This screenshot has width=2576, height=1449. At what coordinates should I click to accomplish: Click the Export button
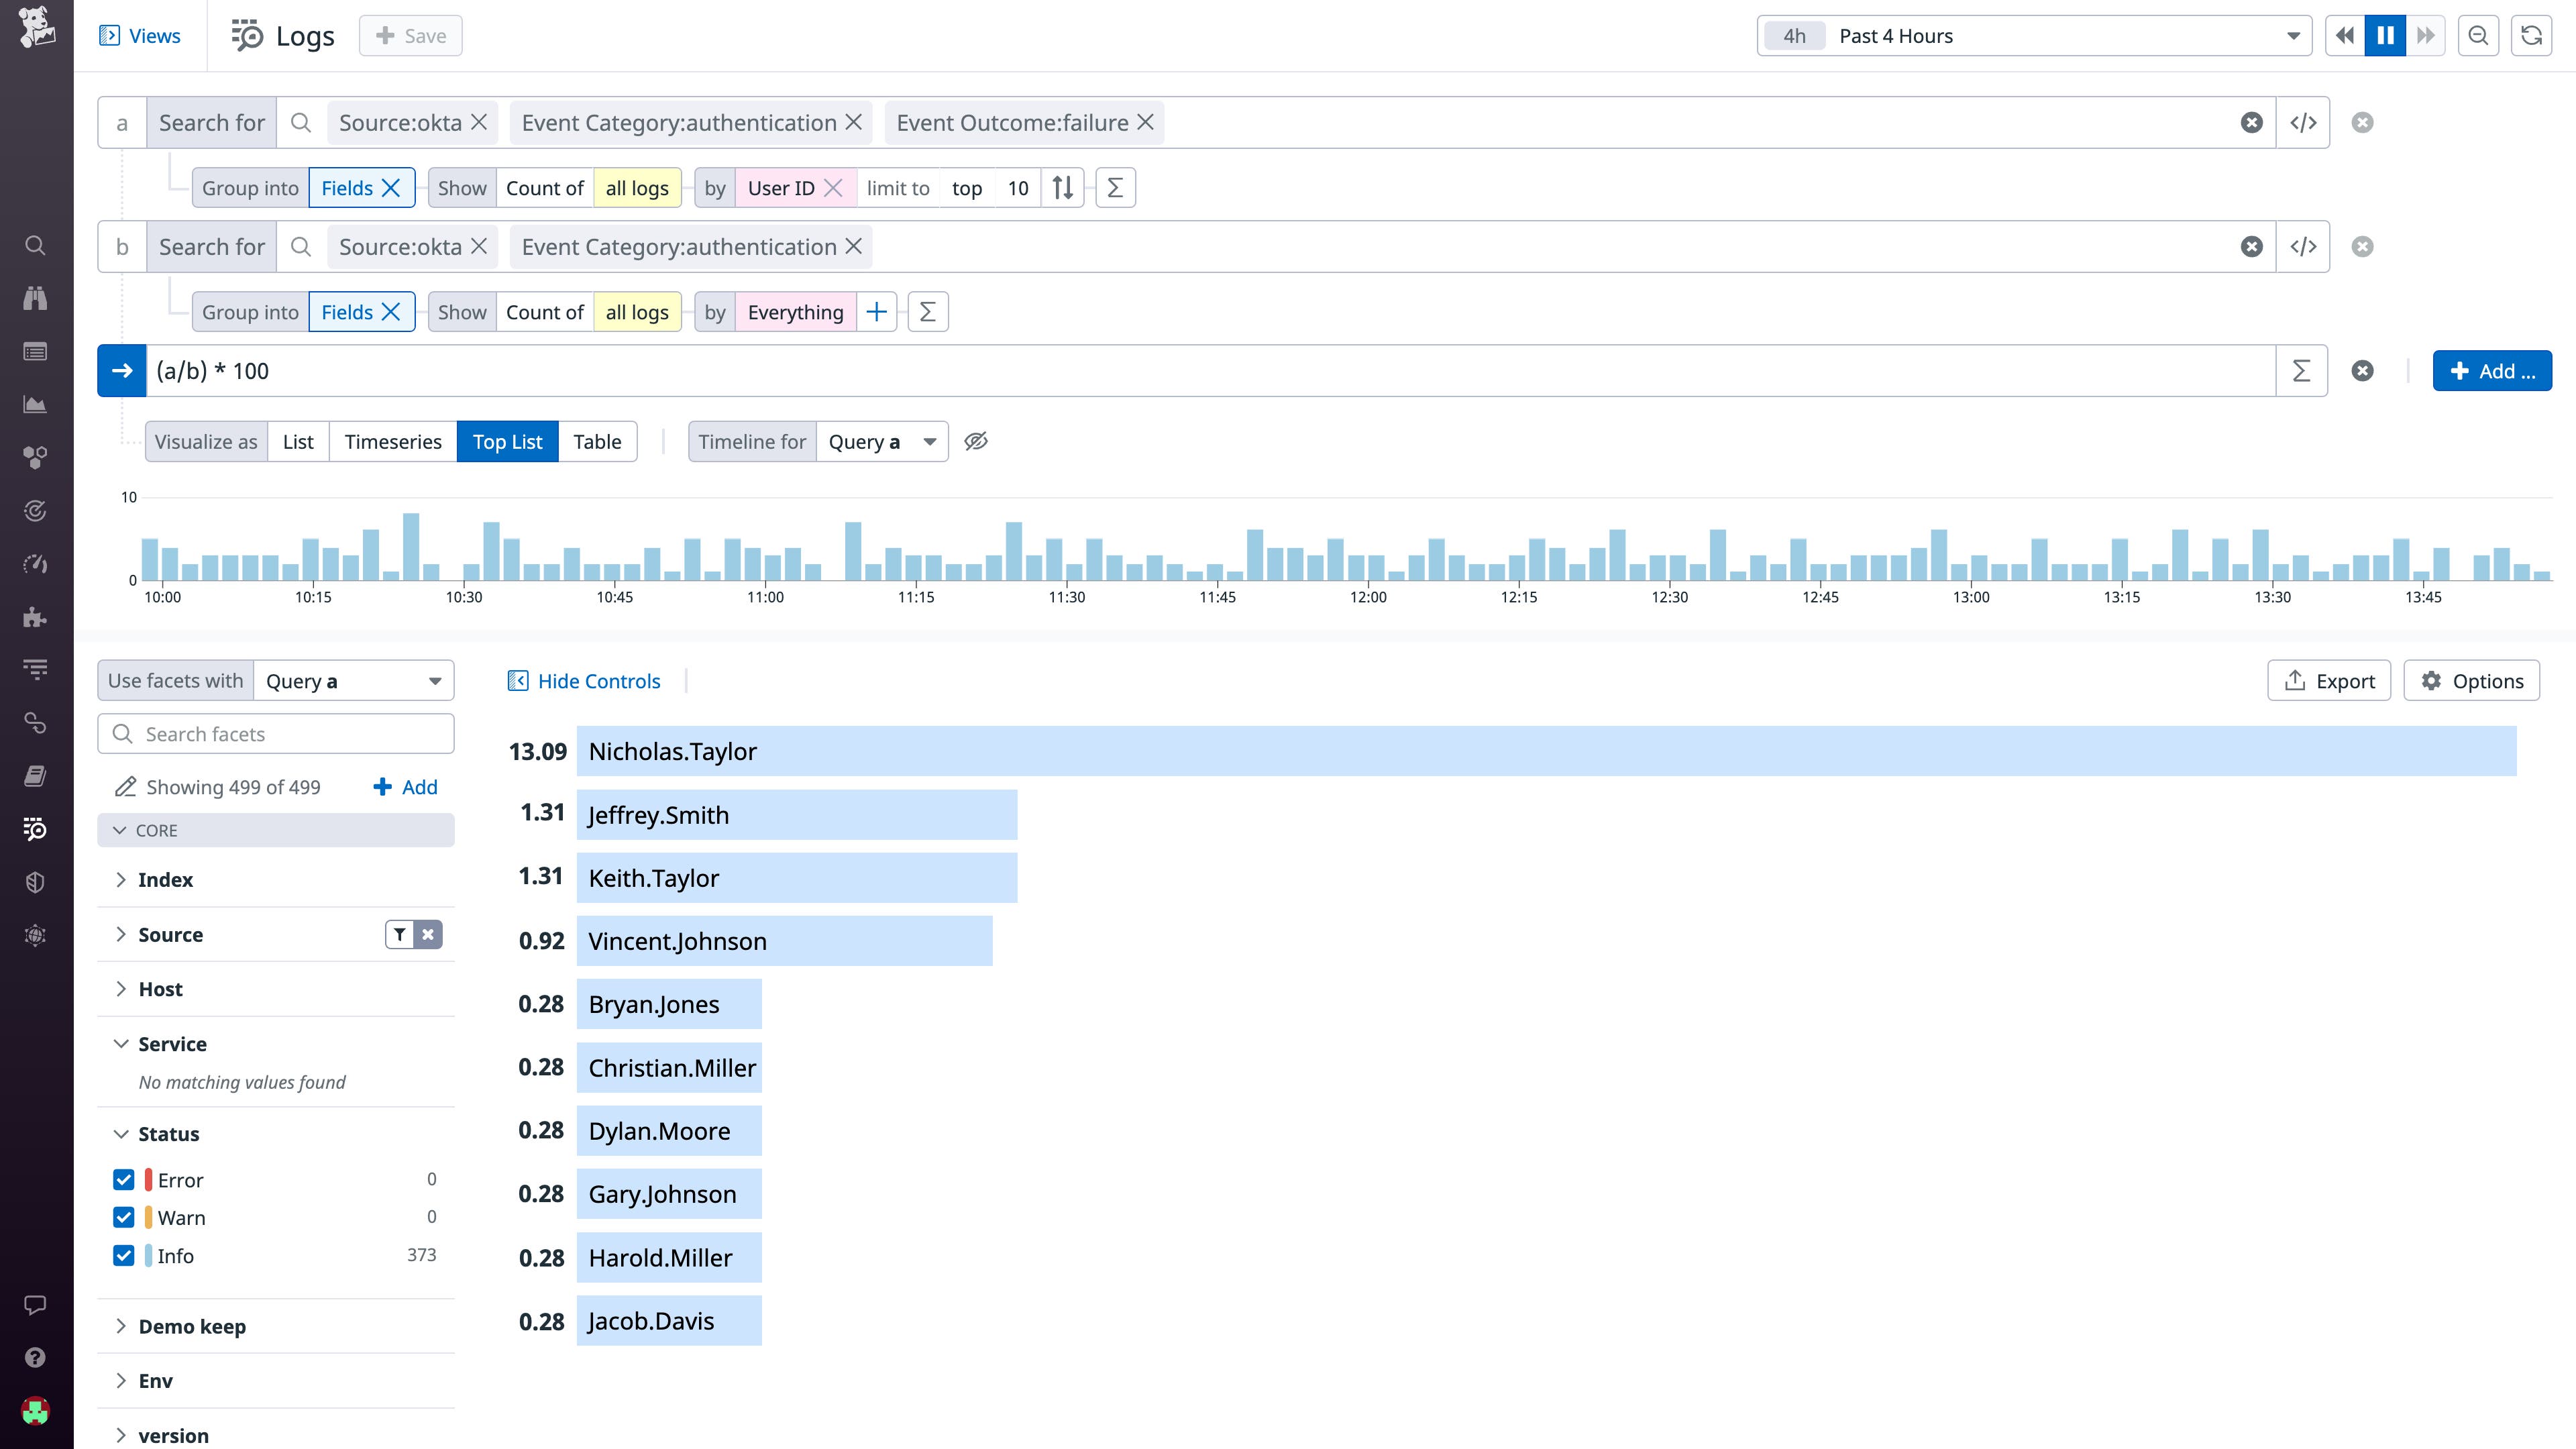tap(2330, 680)
